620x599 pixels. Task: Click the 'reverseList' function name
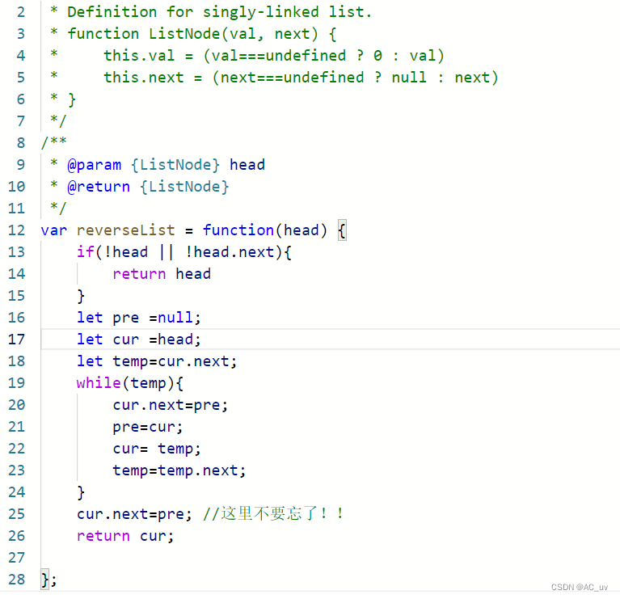[x=126, y=230]
